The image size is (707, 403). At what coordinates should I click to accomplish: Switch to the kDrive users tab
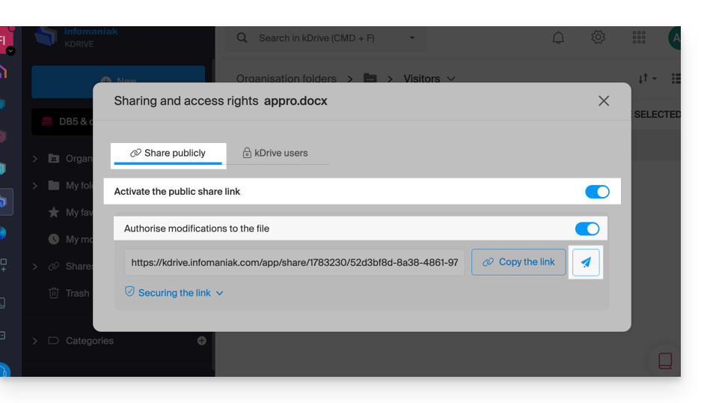pos(275,153)
